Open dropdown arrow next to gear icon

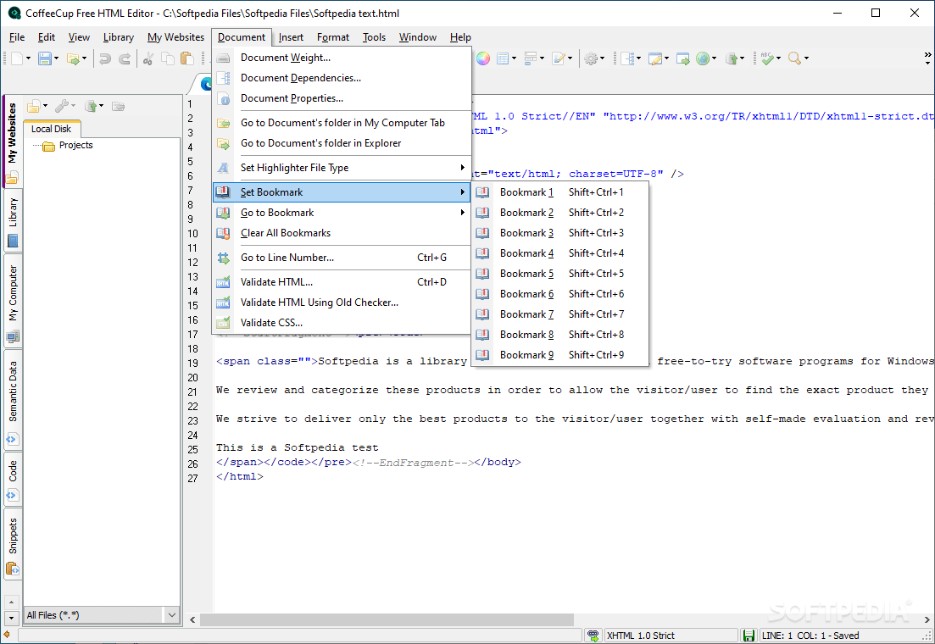(x=602, y=58)
